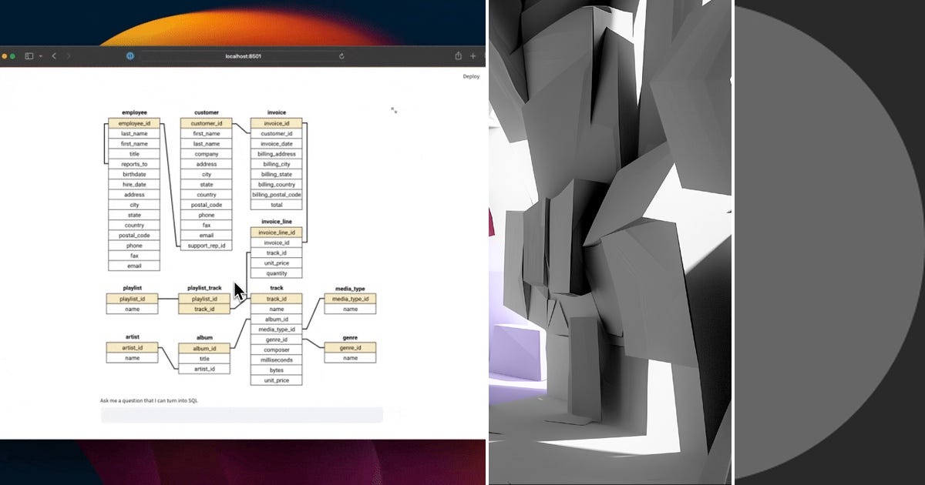Select artist_id in the artist table
925x485 pixels.
[132, 348]
